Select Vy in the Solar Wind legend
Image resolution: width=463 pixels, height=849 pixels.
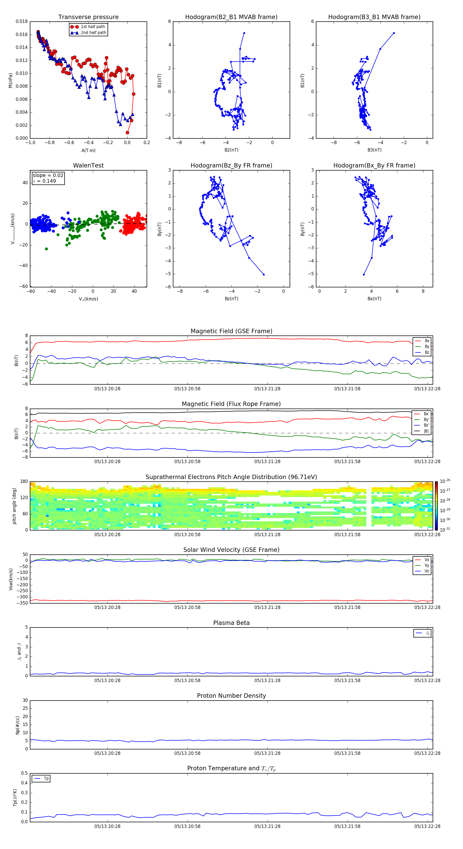tap(422, 565)
